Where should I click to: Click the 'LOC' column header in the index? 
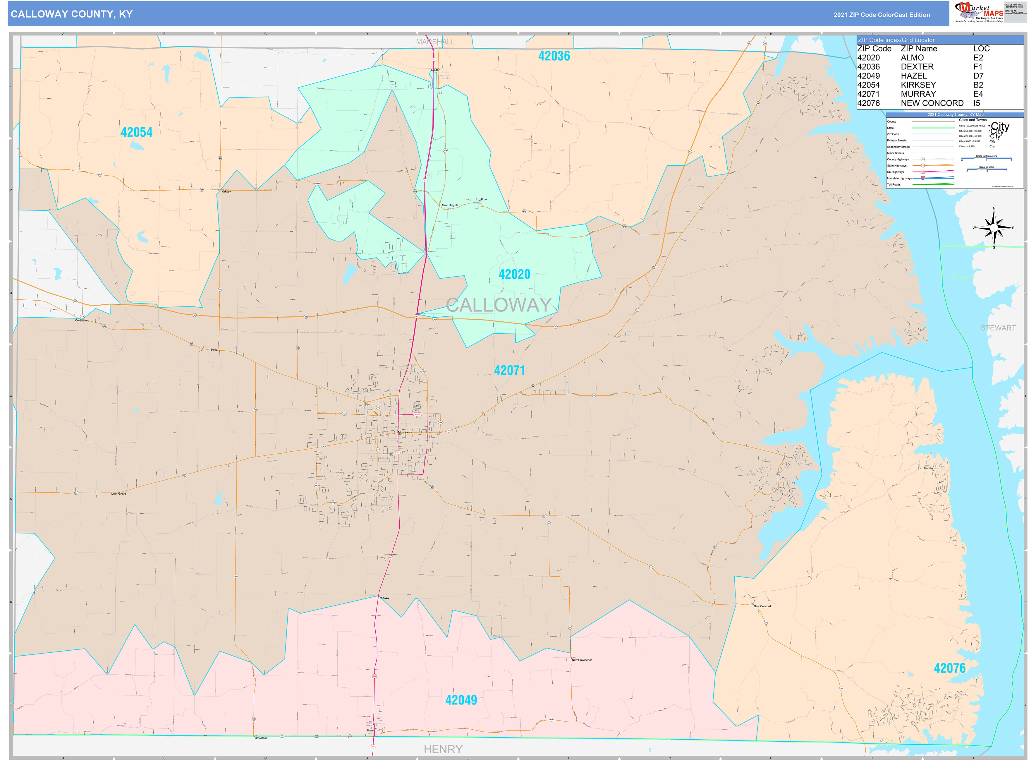click(981, 49)
